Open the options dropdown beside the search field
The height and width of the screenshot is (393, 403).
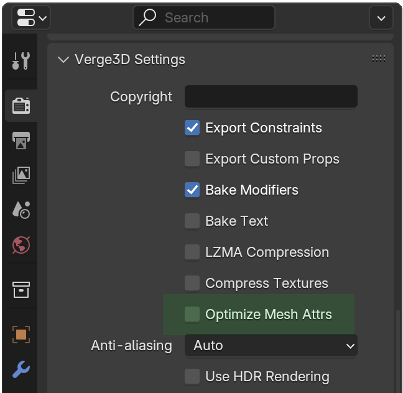click(x=381, y=18)
